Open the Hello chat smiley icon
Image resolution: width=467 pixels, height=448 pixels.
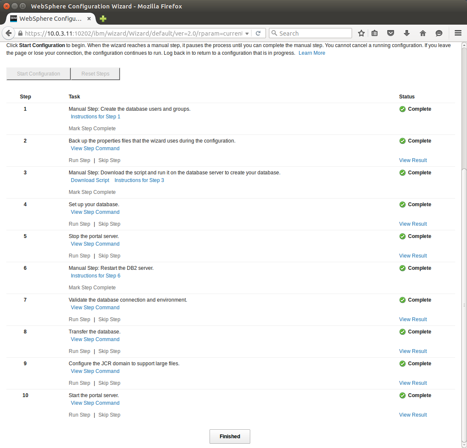tap(439, 34)
